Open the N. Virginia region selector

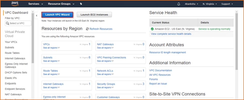(210, 4)
